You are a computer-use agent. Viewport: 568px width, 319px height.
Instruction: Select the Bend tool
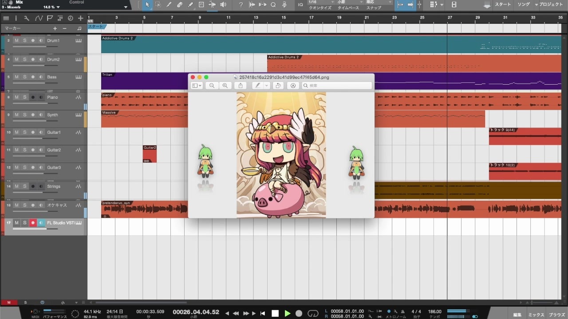click(212, 5)
